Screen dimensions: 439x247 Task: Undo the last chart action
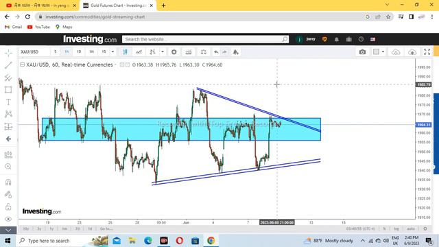[x=216, y=52]
